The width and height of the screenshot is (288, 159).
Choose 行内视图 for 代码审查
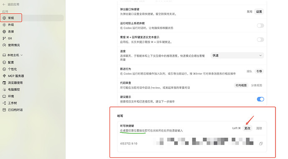241,85
